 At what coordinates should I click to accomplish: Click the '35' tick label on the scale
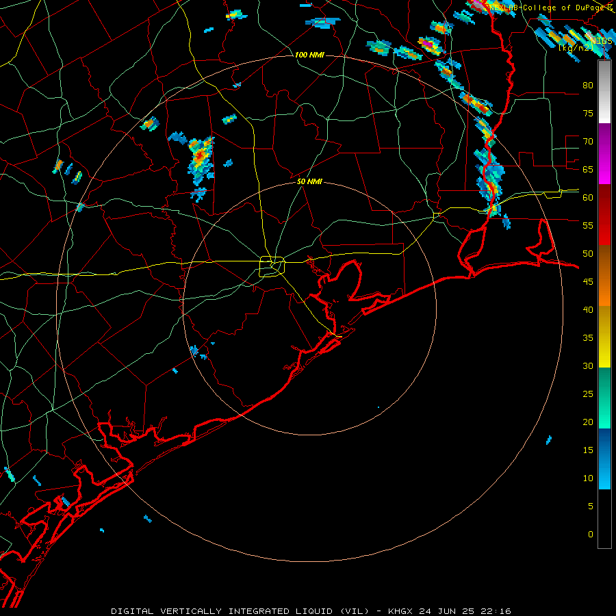(588, 338)
